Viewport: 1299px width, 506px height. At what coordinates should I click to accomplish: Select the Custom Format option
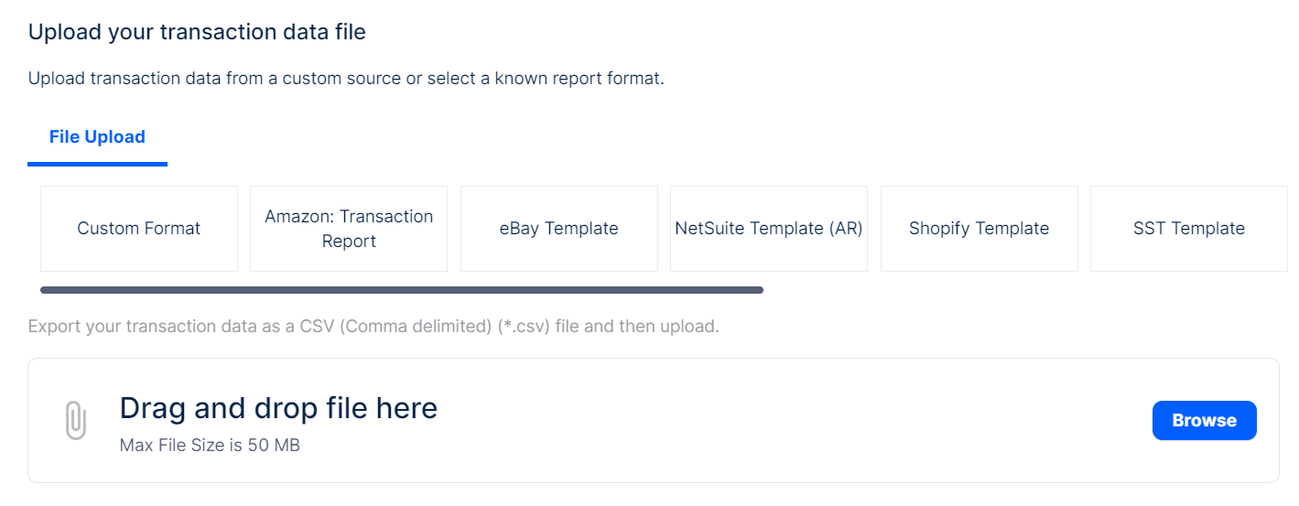coord(139,229)
